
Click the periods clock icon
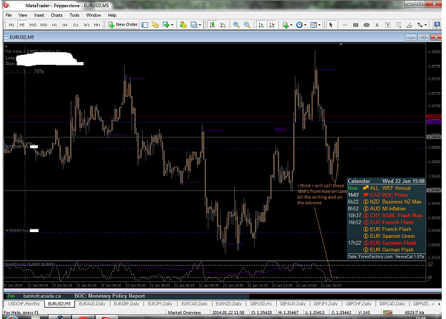(x=299, y=25)
